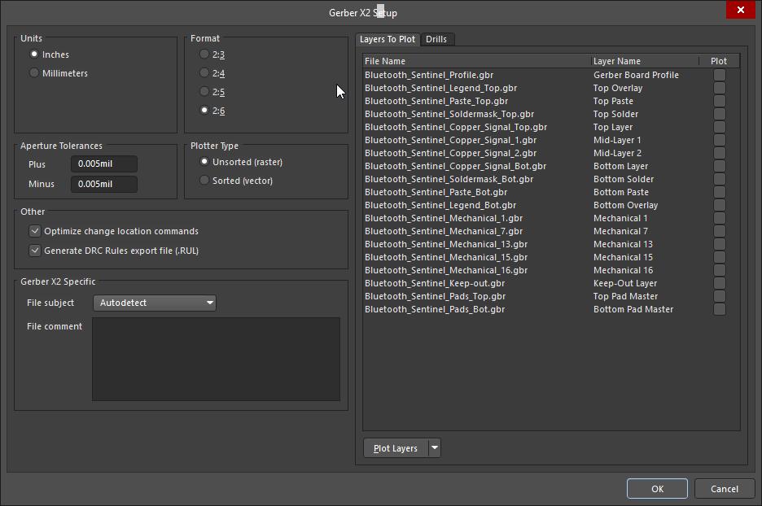The width and height of the screenshot is (762, 506).
Task: Enable plot for Top Pad Master
Action: [719, 296]
